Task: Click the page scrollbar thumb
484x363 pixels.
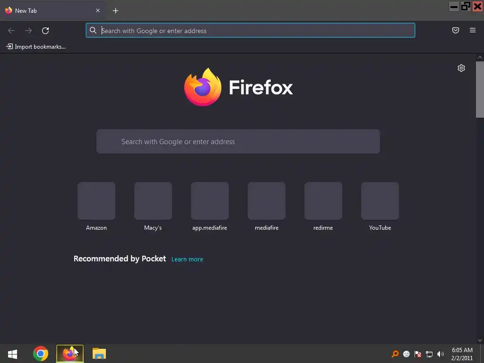Action: coord(480,89)
